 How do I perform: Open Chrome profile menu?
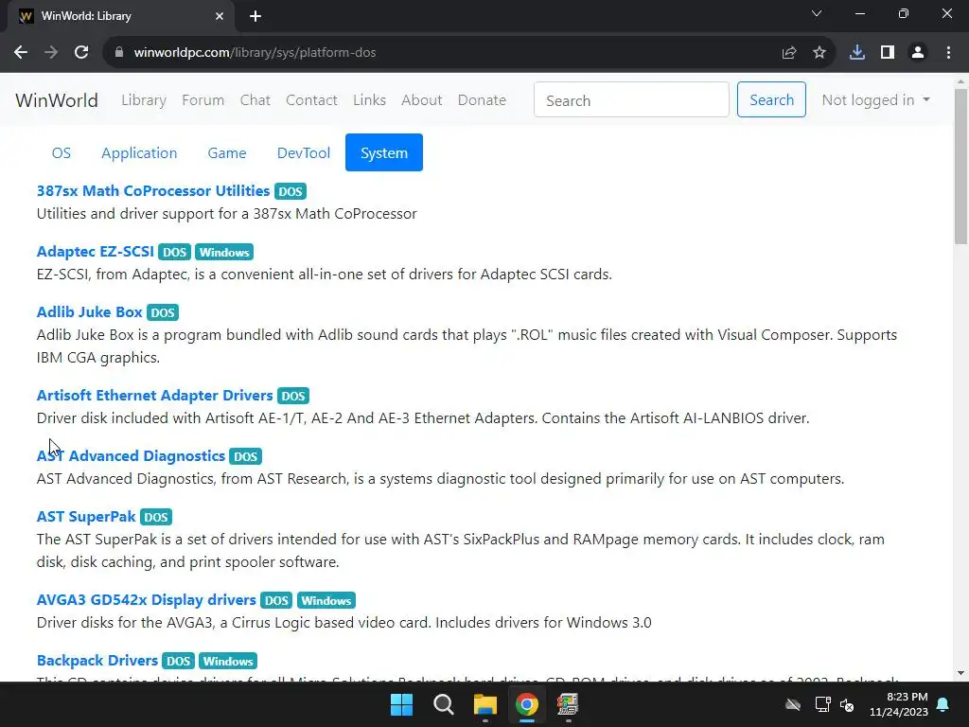[x=918, y=53]
